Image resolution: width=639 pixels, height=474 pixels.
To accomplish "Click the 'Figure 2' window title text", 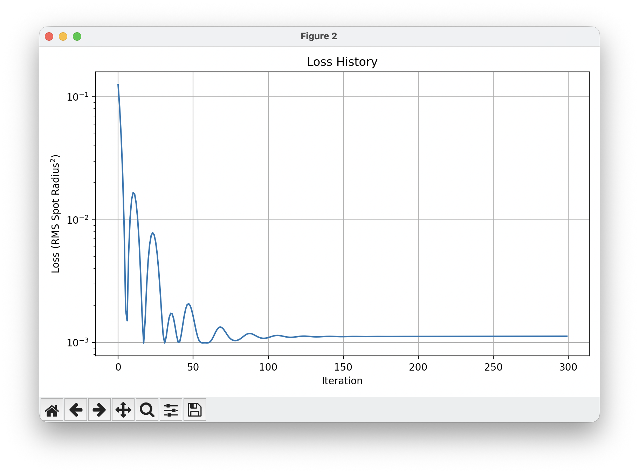I will tap(319, 36).
